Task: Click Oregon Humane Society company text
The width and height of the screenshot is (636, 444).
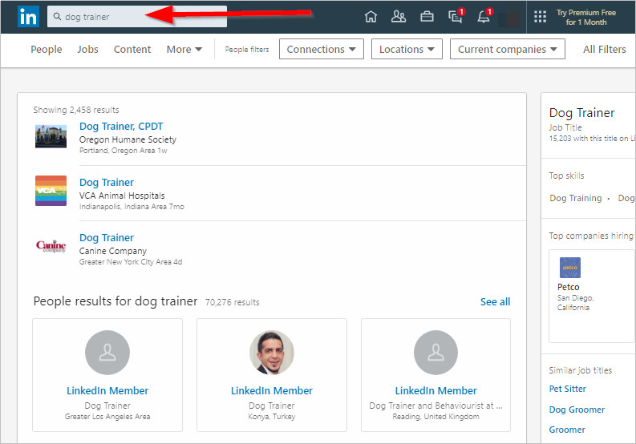Action: tap(128, 139)
